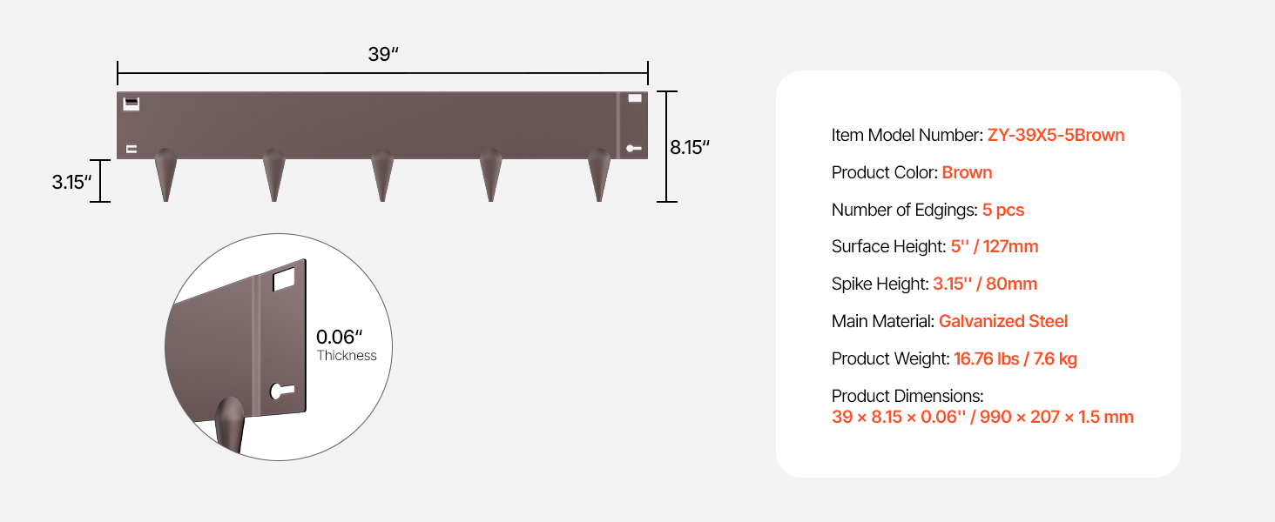
Task: Click the keyhole slot on right panel end
Action: pyautogui.click(x=634, y=149)
